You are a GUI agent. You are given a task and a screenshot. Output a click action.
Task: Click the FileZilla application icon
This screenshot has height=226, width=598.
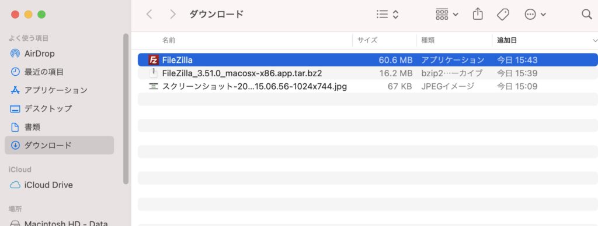[x=154, y=60]
